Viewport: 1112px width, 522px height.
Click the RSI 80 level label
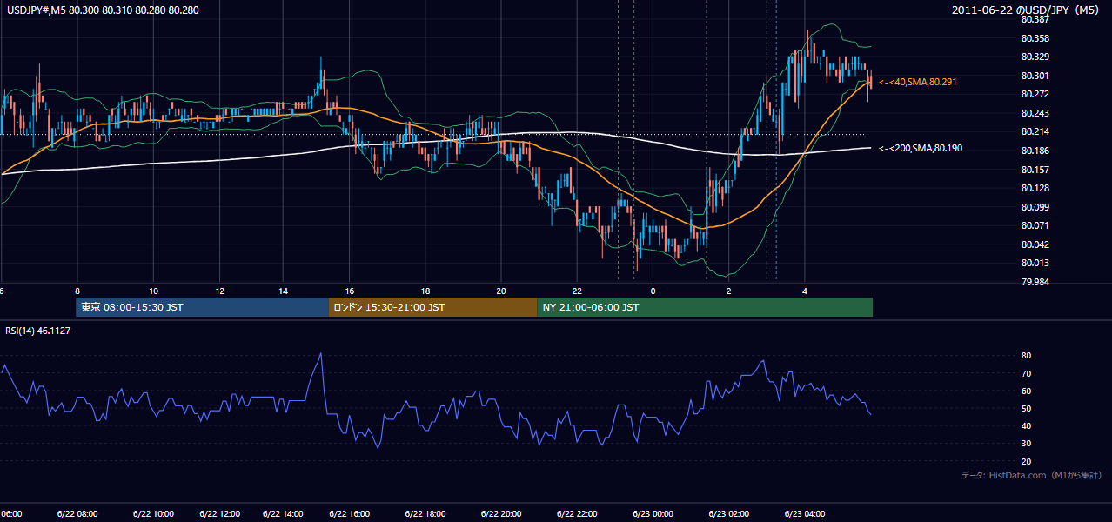click(1026, 356)
